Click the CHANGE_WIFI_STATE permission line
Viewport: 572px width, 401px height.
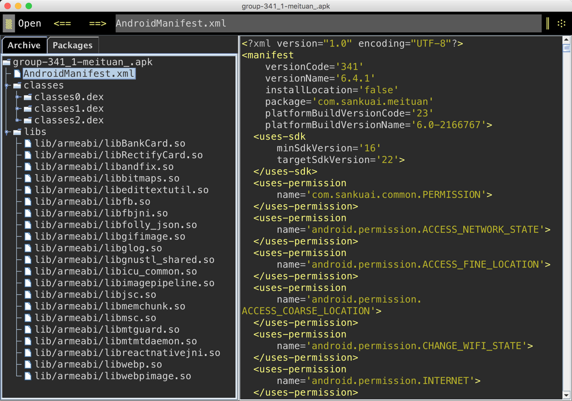pos(404,346)
